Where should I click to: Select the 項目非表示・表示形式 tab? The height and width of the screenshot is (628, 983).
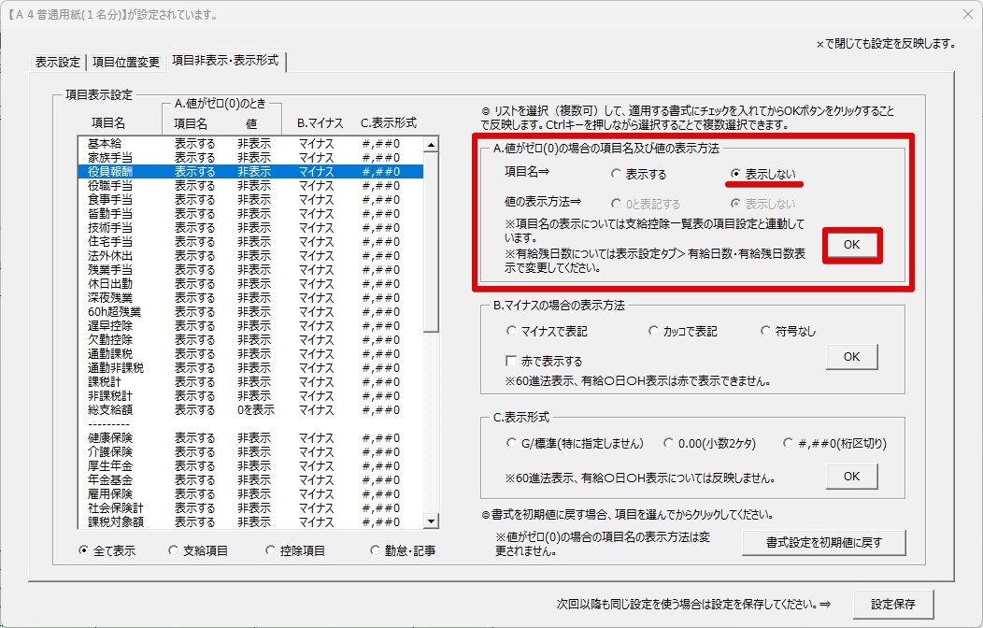coord(225,62)
